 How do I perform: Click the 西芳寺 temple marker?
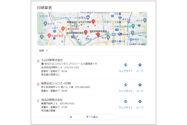tap(45, 23)
